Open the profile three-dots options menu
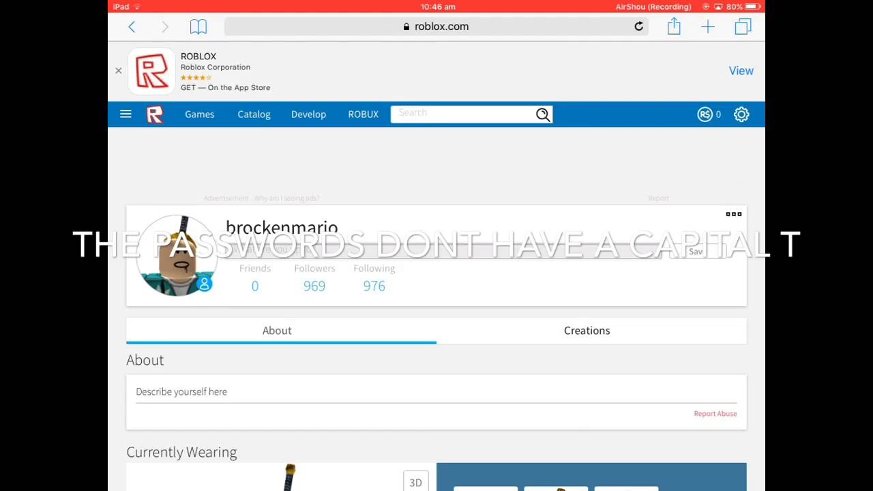Image resolution: width=873 pixels, height=491 pixels. [734, 214]
